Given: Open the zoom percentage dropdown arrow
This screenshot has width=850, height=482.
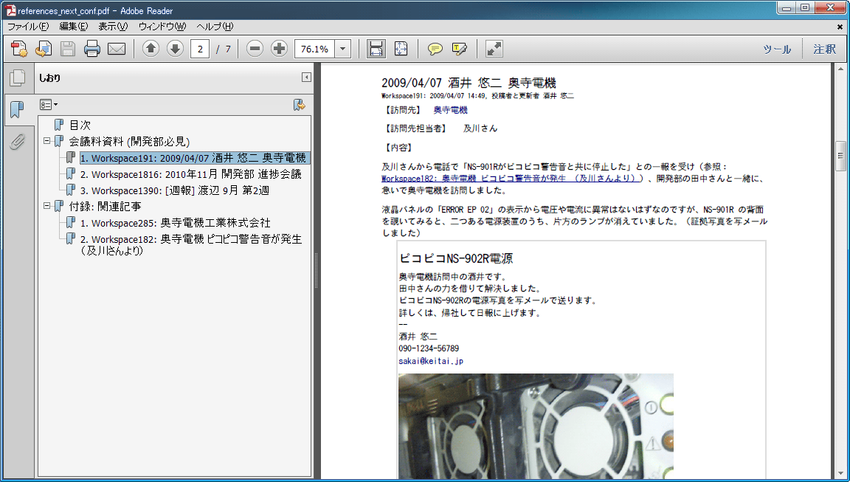Looking at the screenshot, I should tap(342, 49).
